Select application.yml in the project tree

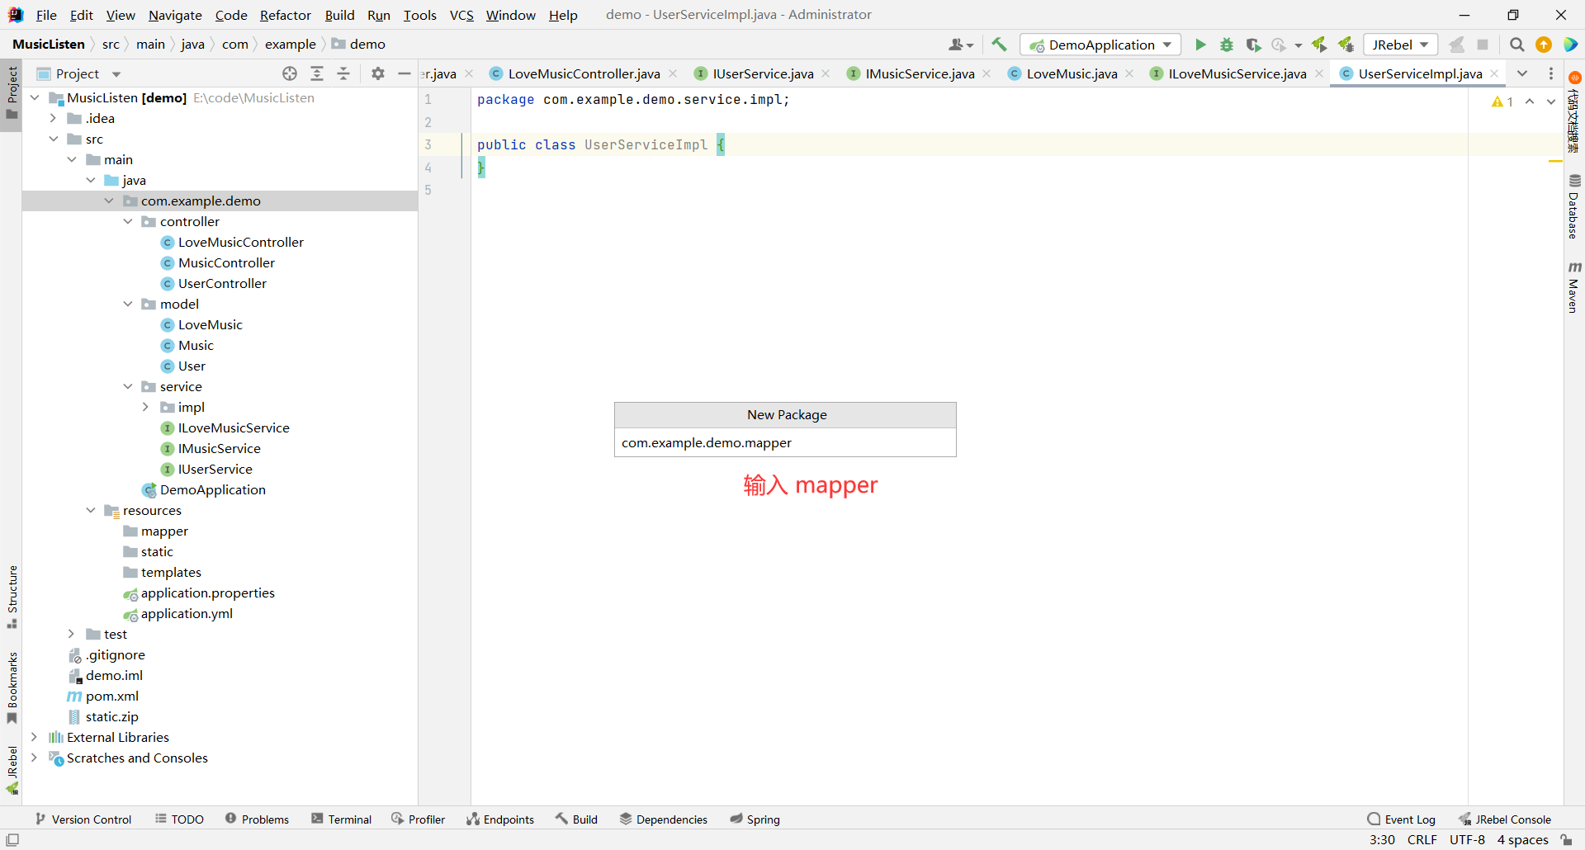187,613
